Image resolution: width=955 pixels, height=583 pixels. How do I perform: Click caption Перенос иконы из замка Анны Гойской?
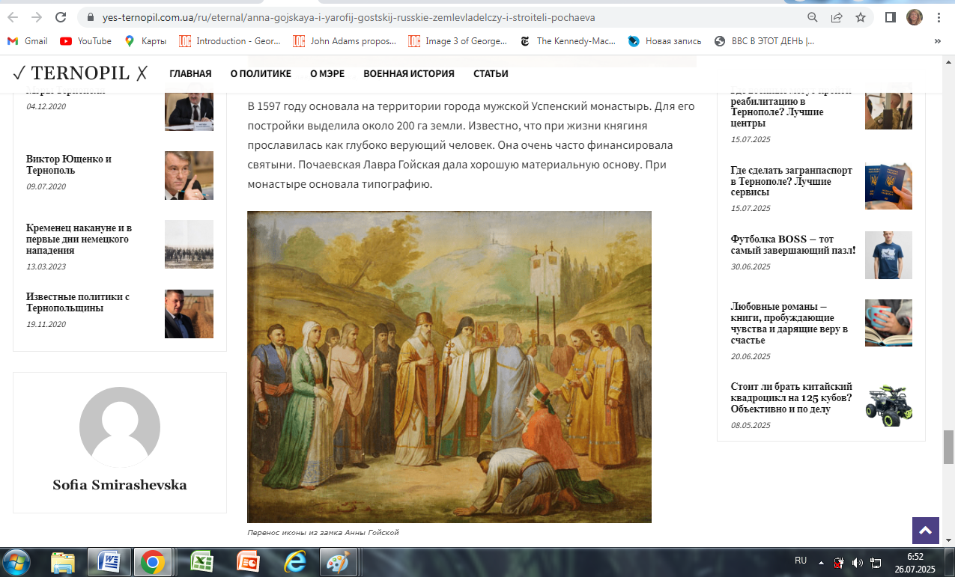[x=323, y=533]
